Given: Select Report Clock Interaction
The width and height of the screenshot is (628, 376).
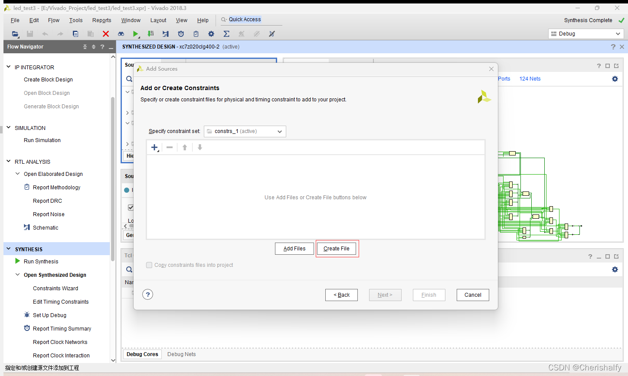Looking at the screenshot, I should (x=61, y=356).
